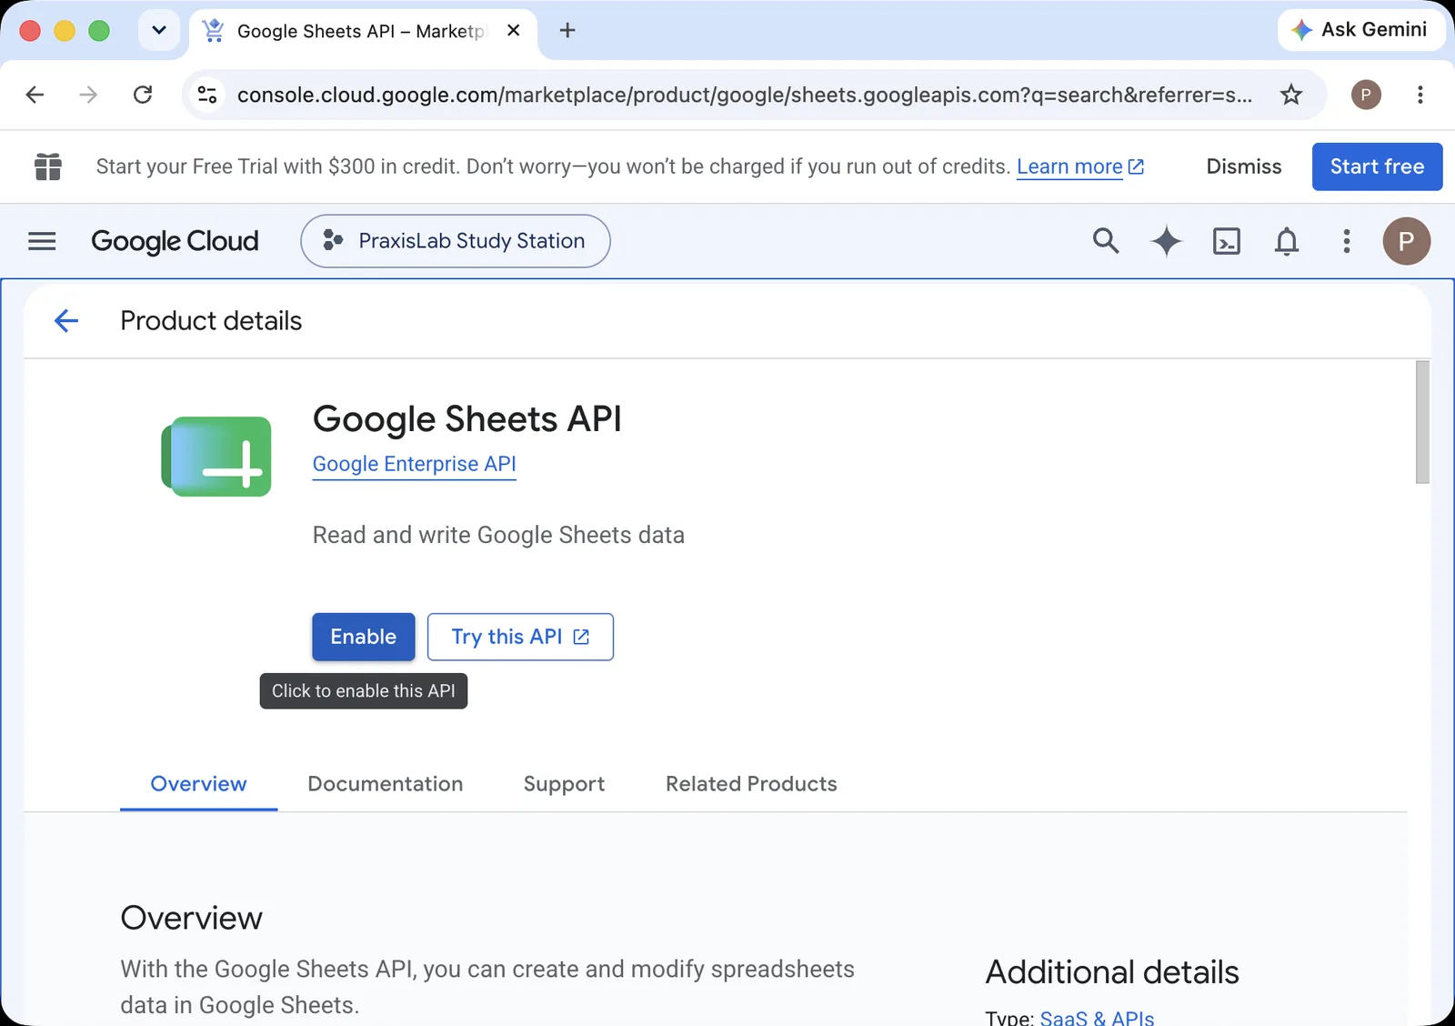Go back using the Product details arrow
This screenshot has height=1026, width=1455.
[66, 320]
